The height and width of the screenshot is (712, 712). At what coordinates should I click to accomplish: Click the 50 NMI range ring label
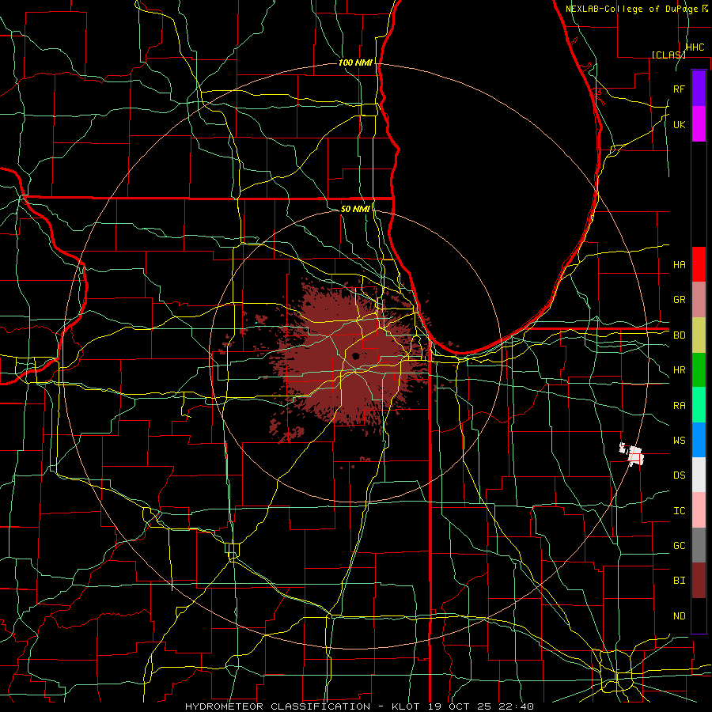point(355,209)
